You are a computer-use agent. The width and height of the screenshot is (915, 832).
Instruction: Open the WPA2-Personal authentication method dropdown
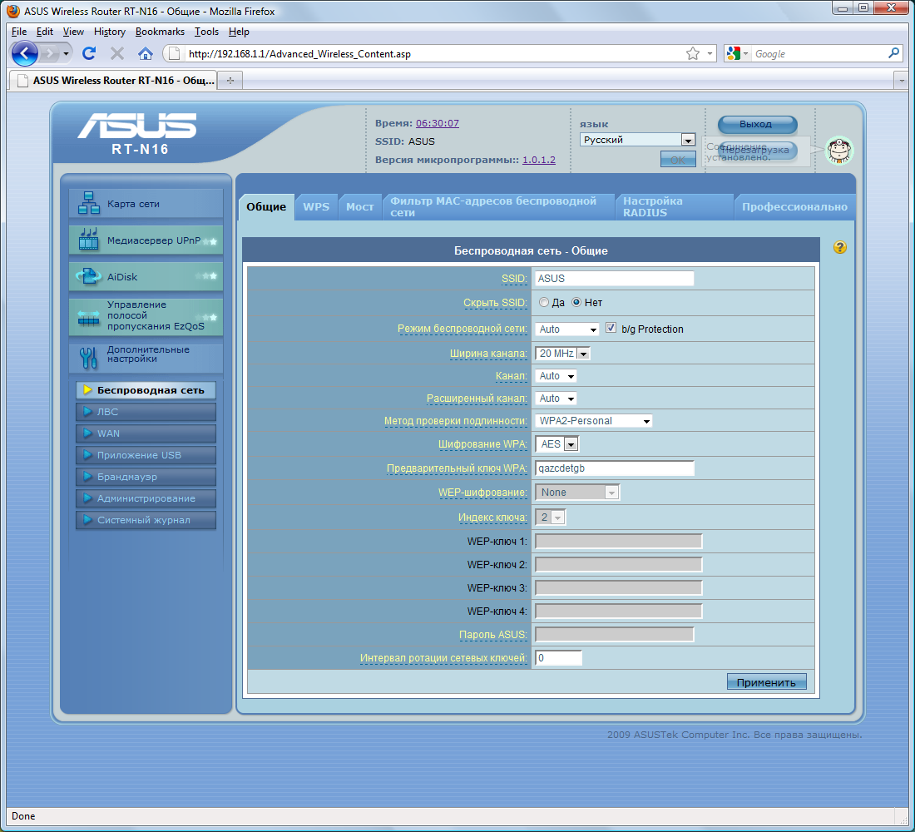593,421
